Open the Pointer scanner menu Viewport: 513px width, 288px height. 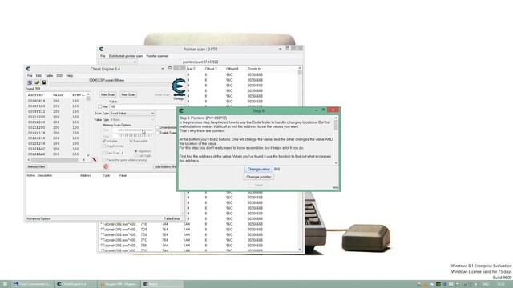click(x=157, y=56)
